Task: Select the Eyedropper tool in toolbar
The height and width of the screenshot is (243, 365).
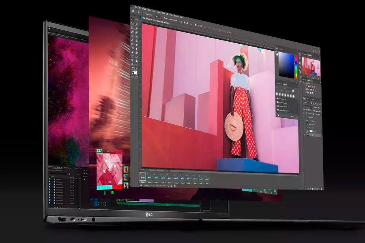Action: [136, 32]
